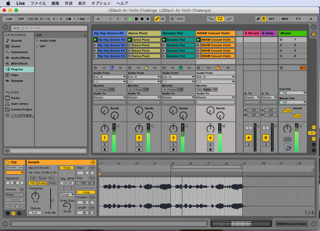This screenshot has width=320, height=231.
Task: Click the sample Save button
Action: (42, 178)
